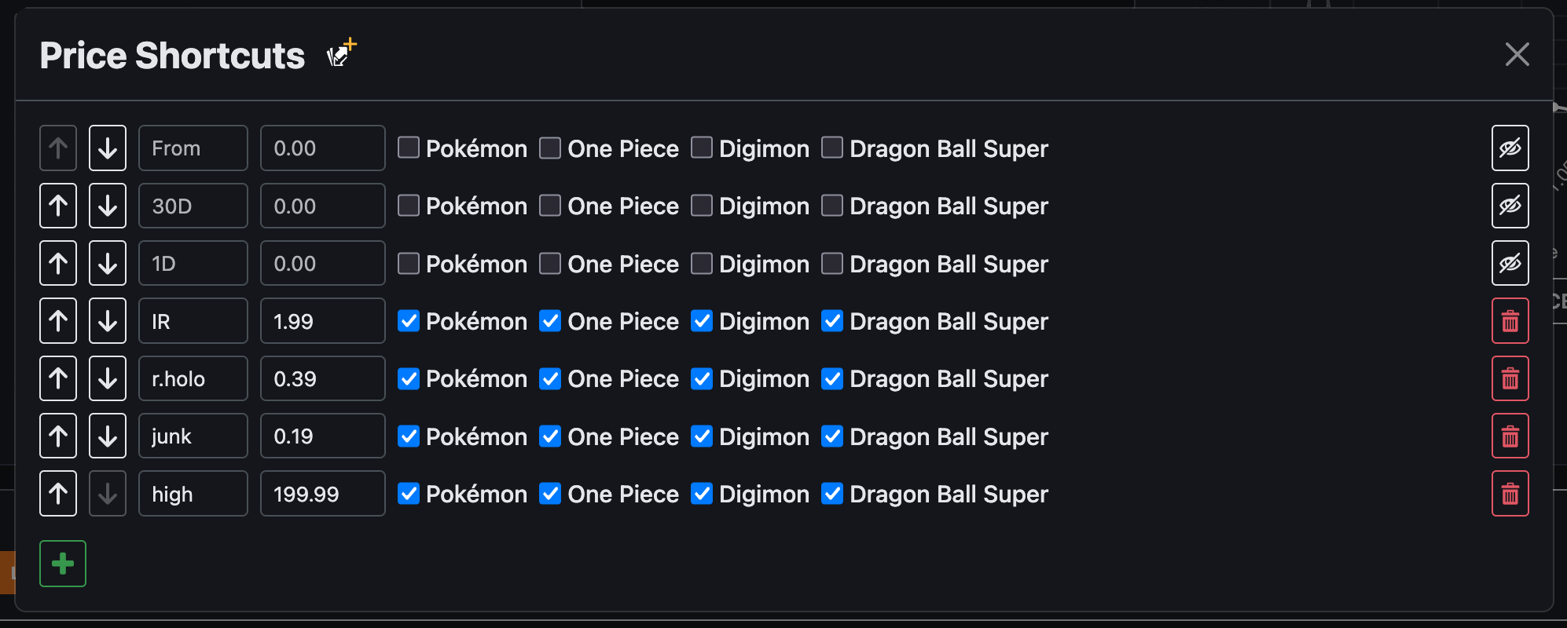Toggle visibility of the From shortcut
Viewport: 1567px width, 628px height.
(x=1510, y=148)
